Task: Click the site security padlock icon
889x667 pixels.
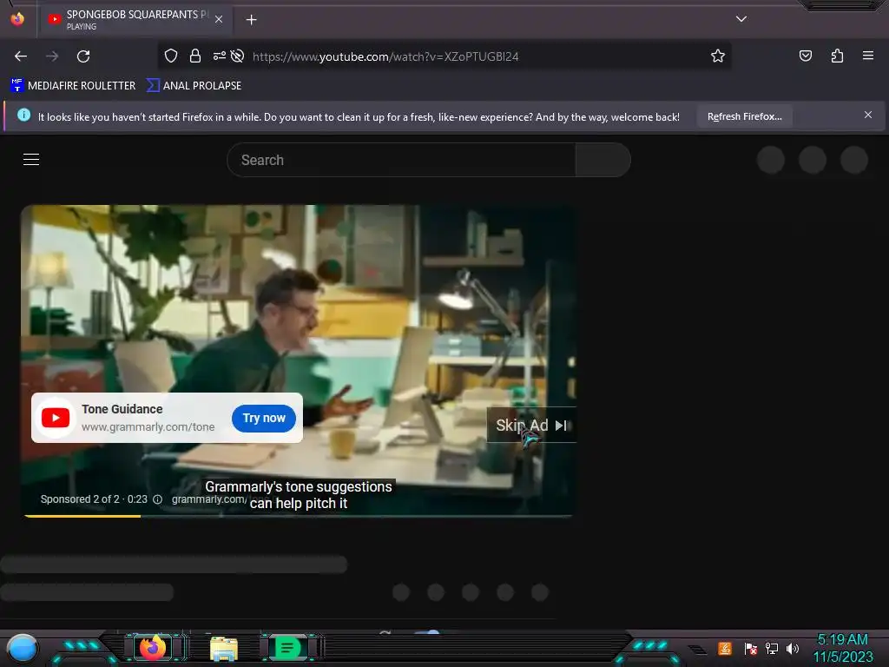Action: point(195,56)
